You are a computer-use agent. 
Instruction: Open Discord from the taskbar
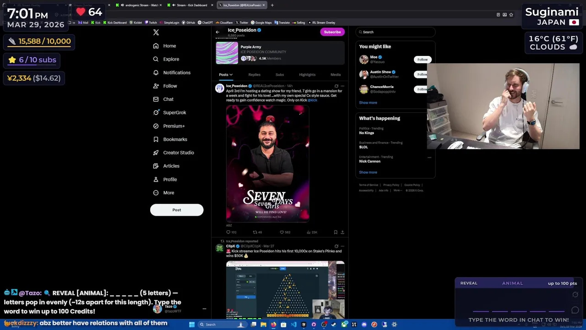pos(364,324)
